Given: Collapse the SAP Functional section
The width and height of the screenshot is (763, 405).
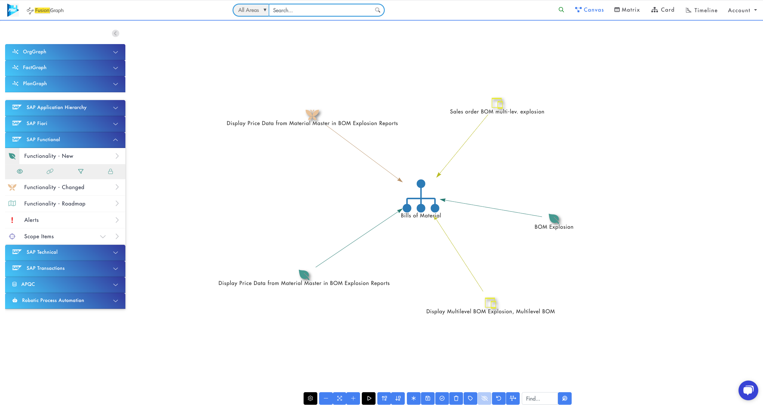Looking at the screenshot, I should (x=65, y=139).
